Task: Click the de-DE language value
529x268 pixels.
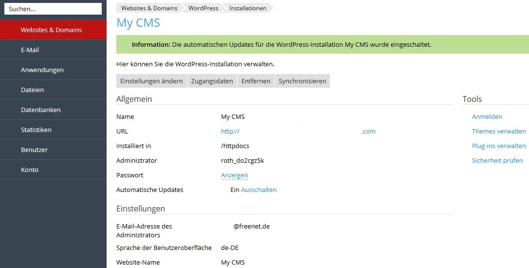Action: pyautogui.click(x=229, y=248)
